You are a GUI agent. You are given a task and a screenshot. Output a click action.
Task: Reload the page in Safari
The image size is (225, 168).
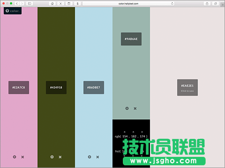[172, 4]
